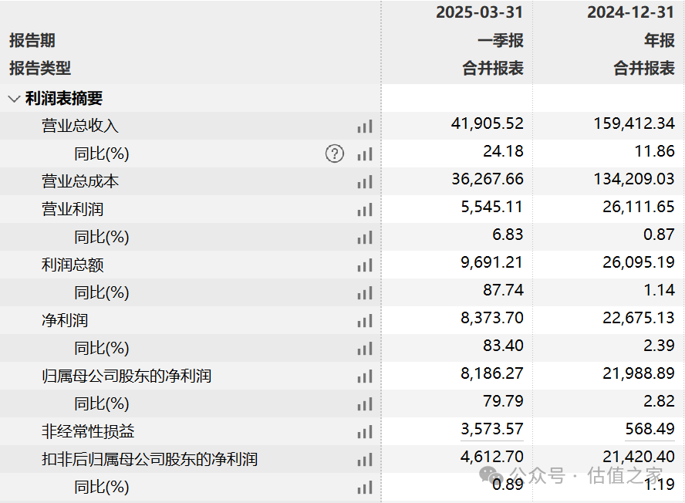Click chart icon beside 营业总成本
This screenshot has height=503, width=685.
(364, 182)
